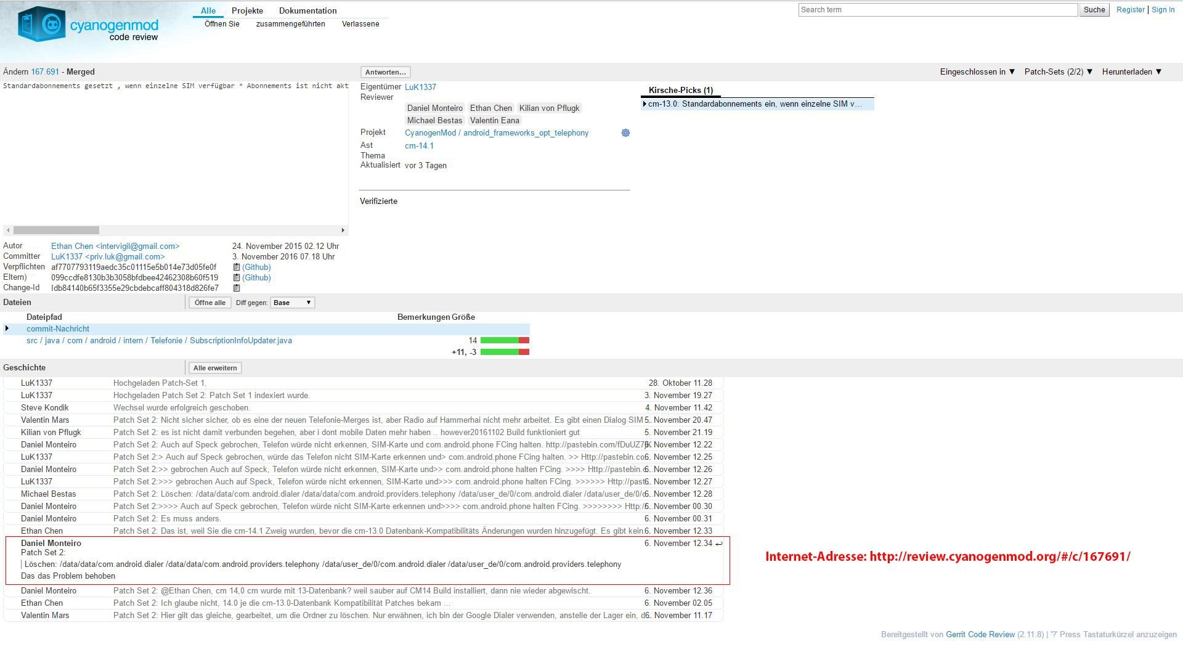Viewport: 1183px width, 652px height.
Task: Open the Herunterladen dropdown
Action: click(1132, 72)
